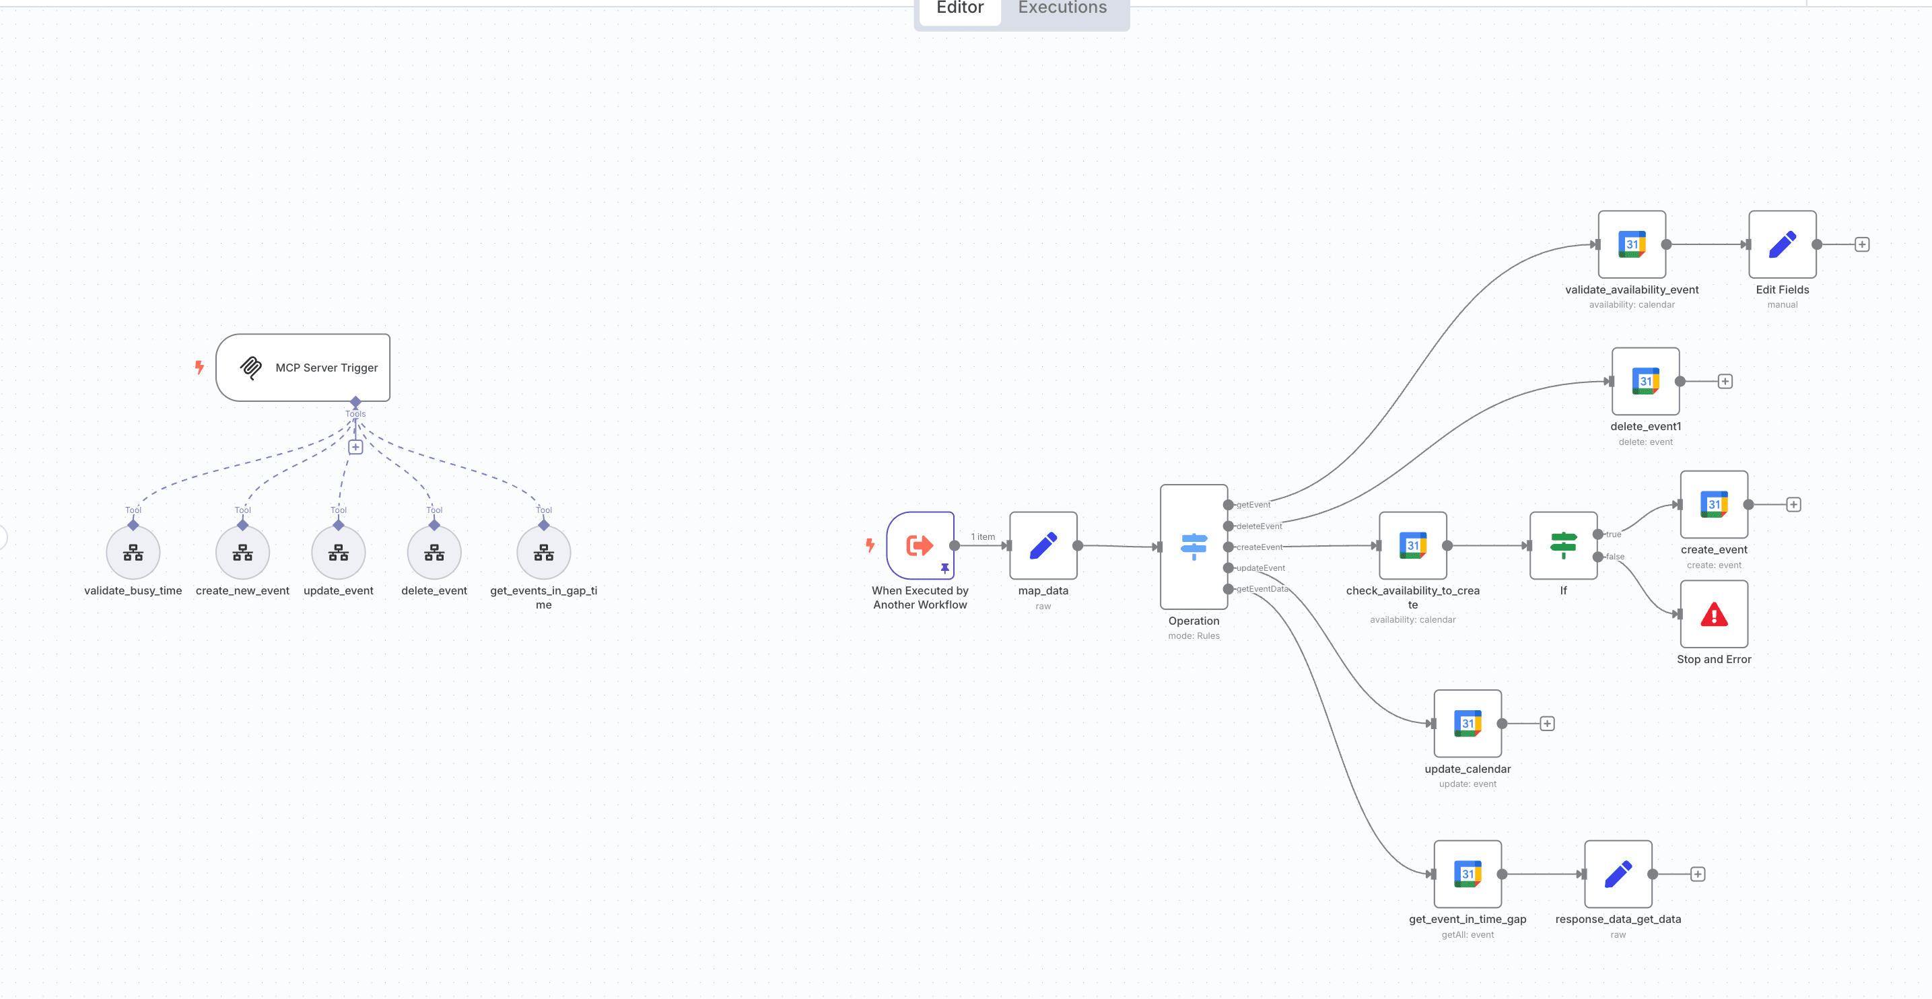This screenshot has height=999, width=1932.
Task: Open the Stop and Error node
Action: (x=1714, y=614)
